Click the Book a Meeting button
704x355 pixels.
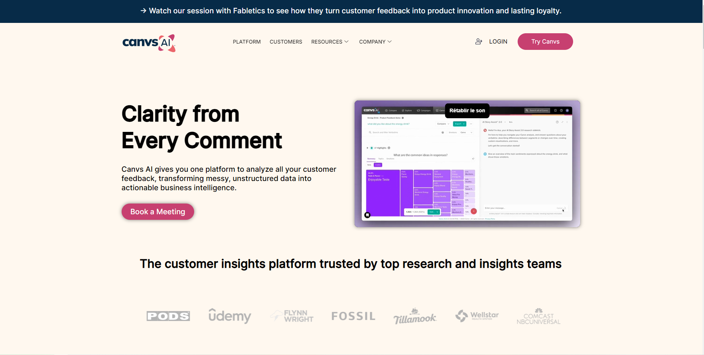tap(158, 212)
